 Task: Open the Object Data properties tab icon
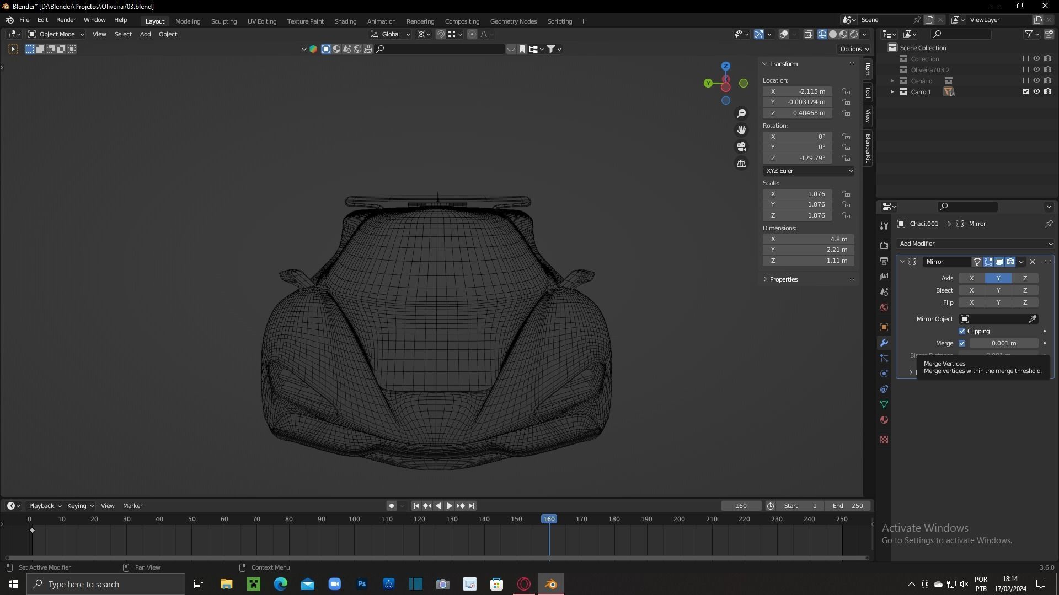point(884,404)
